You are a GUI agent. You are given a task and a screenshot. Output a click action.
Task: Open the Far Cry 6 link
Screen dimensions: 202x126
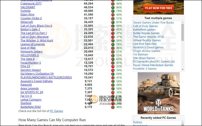pyautogui.click(x=26, y=96)
